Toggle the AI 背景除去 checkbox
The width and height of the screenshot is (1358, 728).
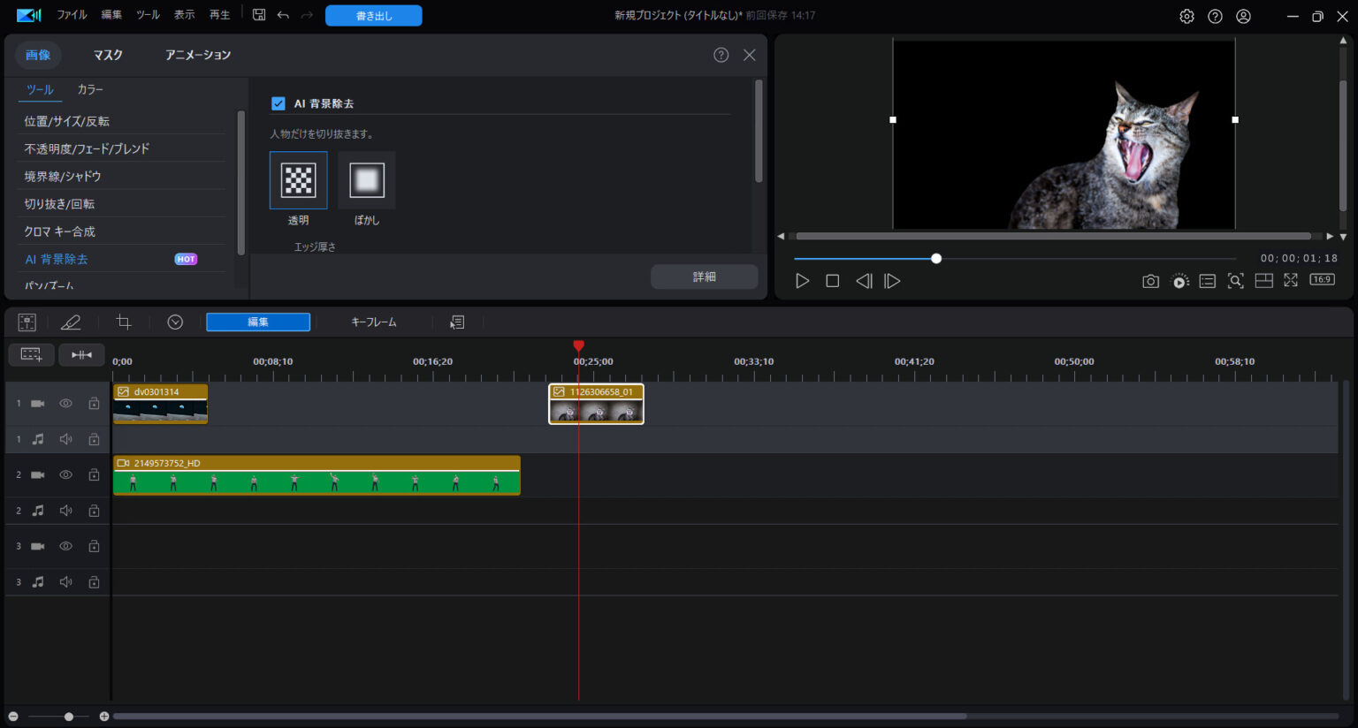[x=278, y=102]
